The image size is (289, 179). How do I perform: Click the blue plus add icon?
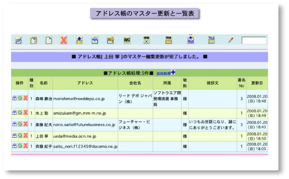pos(173,72)
